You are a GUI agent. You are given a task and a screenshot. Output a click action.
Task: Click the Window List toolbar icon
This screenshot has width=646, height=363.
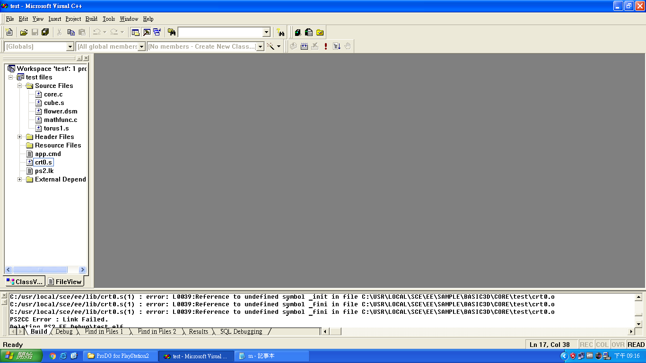click(157, 32)
